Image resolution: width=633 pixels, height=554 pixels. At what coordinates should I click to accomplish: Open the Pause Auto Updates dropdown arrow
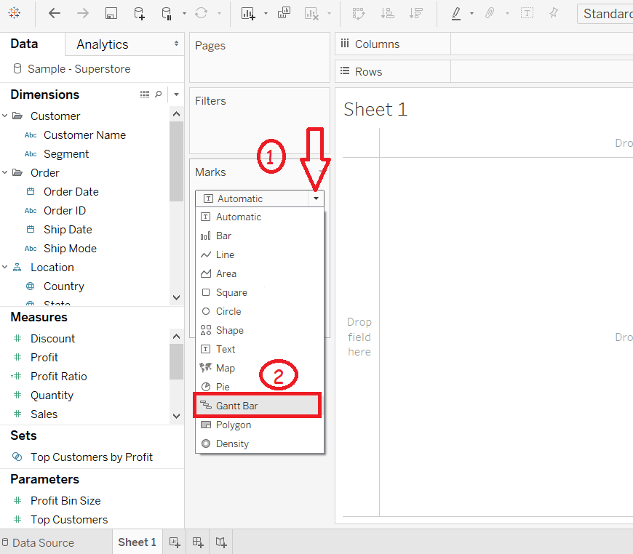[x=184, y=13]
